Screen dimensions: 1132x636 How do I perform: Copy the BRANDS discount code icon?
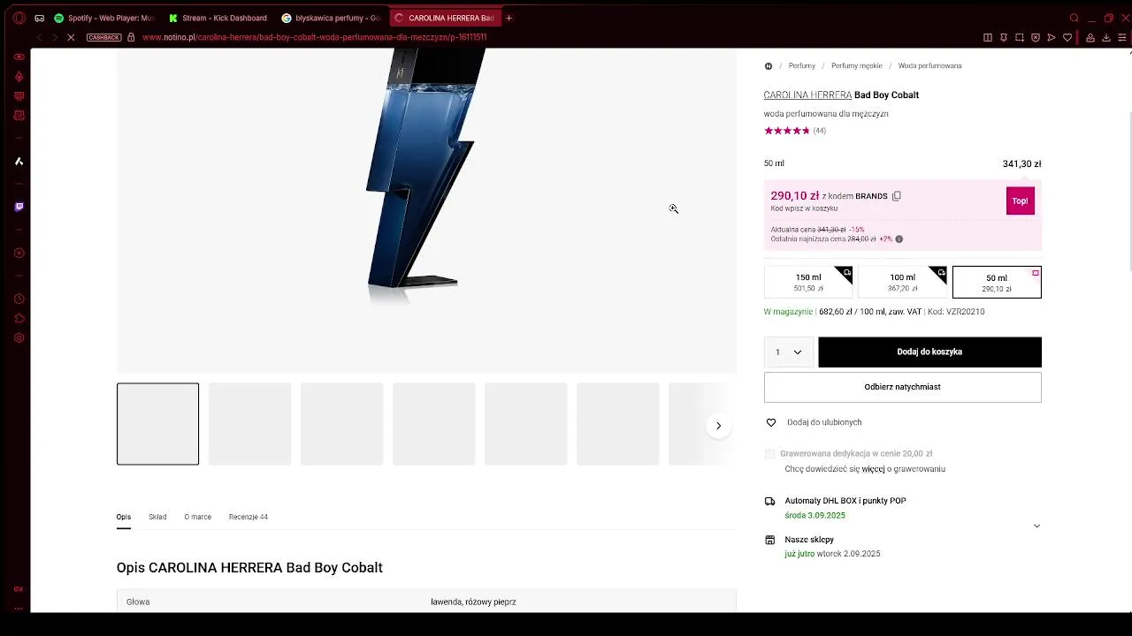tap(896, 196)
